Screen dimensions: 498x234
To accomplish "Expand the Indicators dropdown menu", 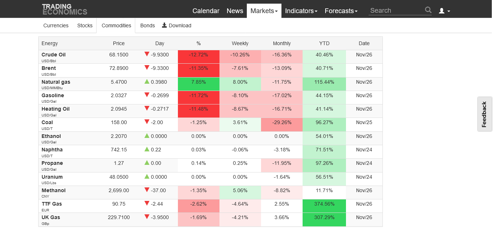I will click(x=301, y=11).
